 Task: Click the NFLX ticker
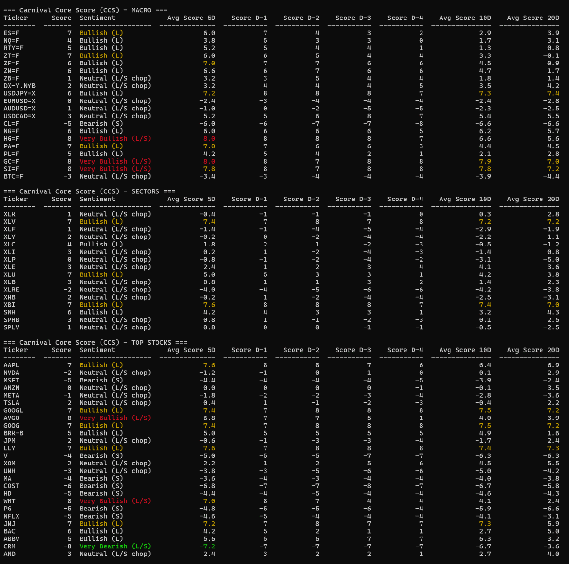pyautogui.click(x=11, y=516)
